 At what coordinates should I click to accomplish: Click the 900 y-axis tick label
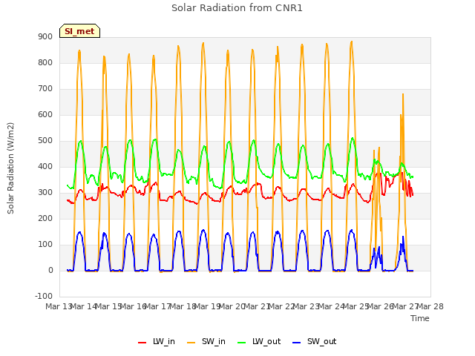[x=45, y=36]
